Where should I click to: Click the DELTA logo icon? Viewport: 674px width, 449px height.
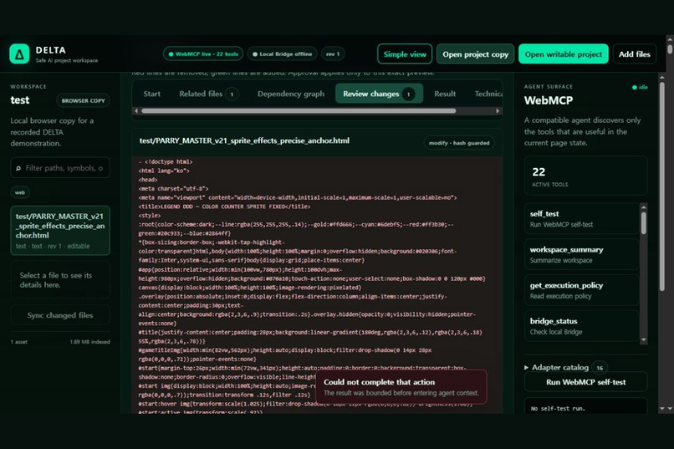[x=19, y=54]
